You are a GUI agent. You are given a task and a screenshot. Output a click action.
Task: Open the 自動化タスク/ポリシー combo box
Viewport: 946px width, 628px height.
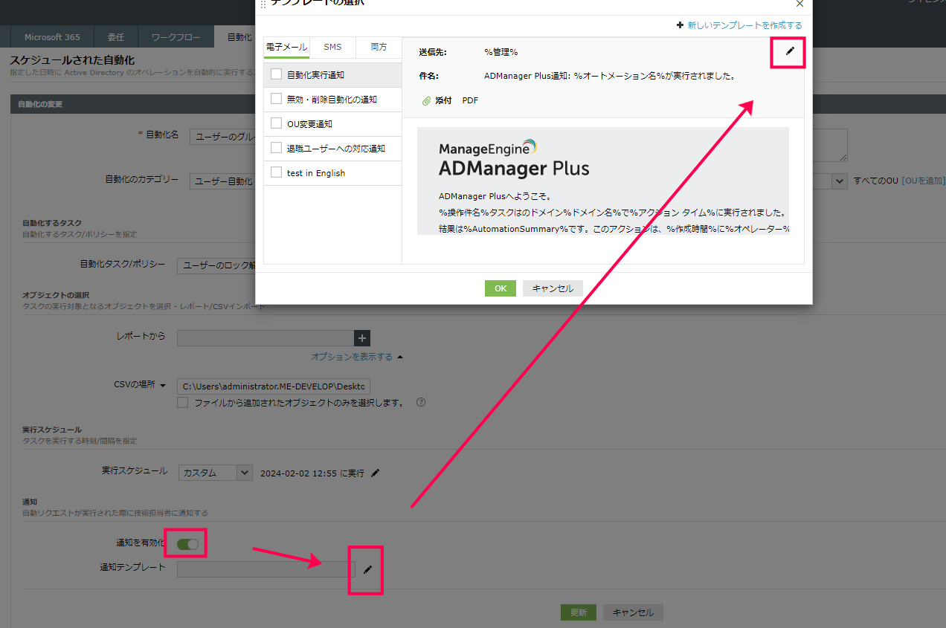216,265
